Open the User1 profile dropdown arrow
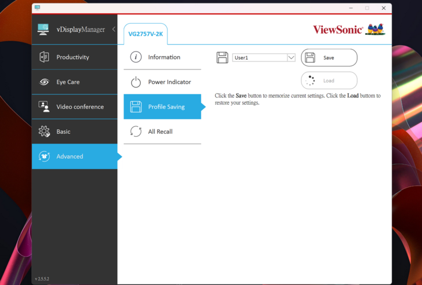422x285 pixels. click(x=291, y=58)
